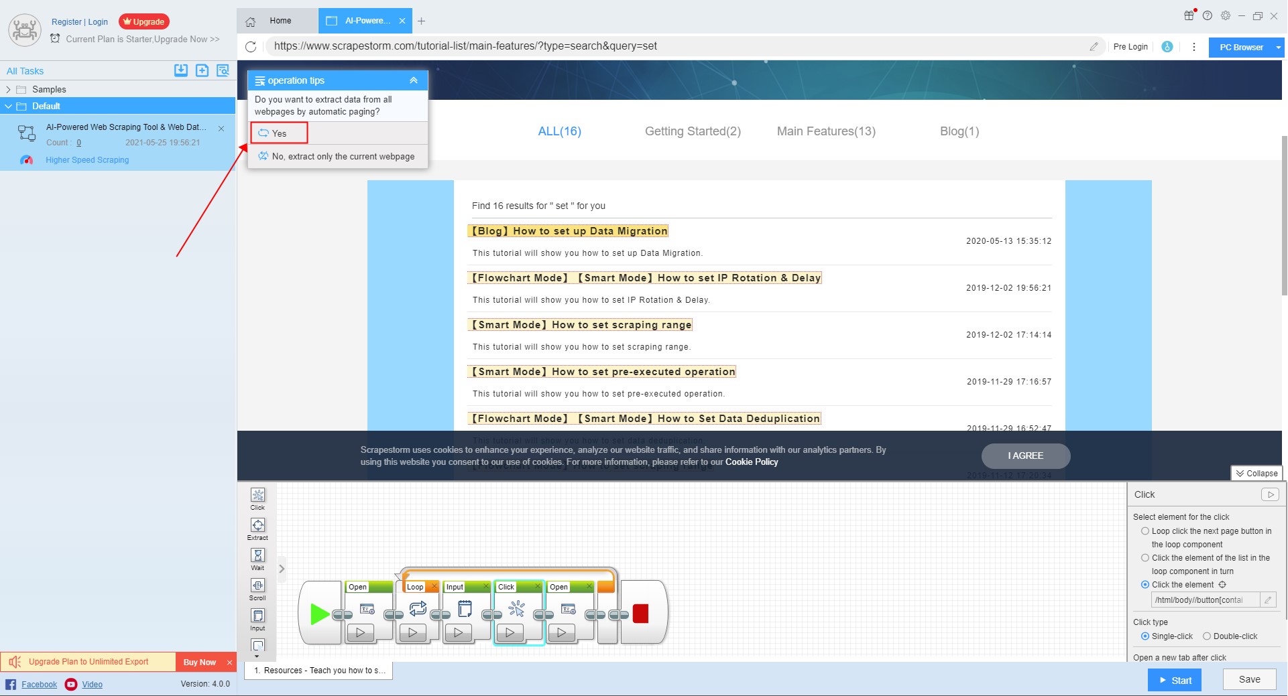Collapse the operation tips panel
Viewport: 1288px width, 696px height.
point(414,80)
